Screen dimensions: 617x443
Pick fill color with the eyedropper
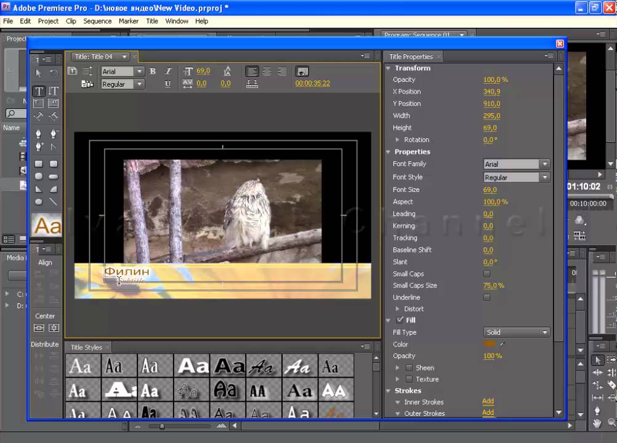tap(502, 344)
